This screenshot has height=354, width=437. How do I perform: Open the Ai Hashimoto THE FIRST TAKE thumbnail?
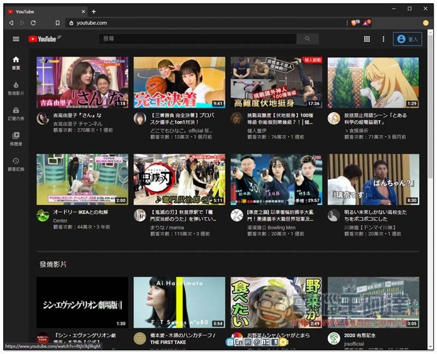(x=179, y=302)
